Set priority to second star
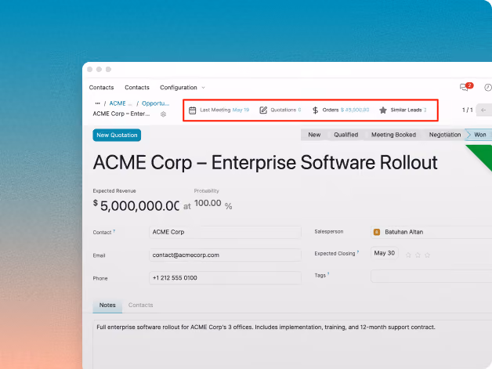 point(418,255)
